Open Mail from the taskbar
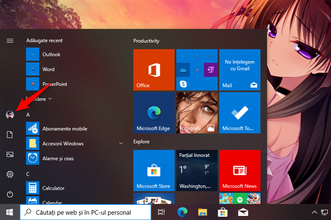The height and width of the screenshot is (220, 331). pos(243,212)
